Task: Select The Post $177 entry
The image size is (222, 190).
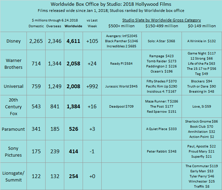Action: tap(161, 106)
